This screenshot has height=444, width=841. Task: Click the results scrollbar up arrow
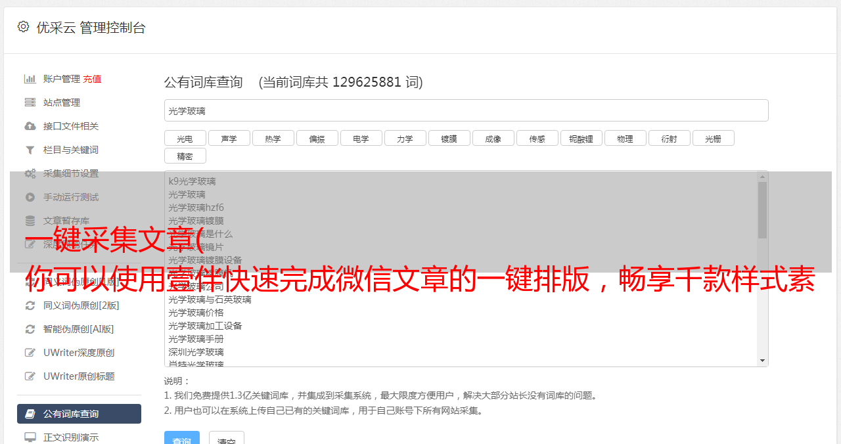[762, 177]
